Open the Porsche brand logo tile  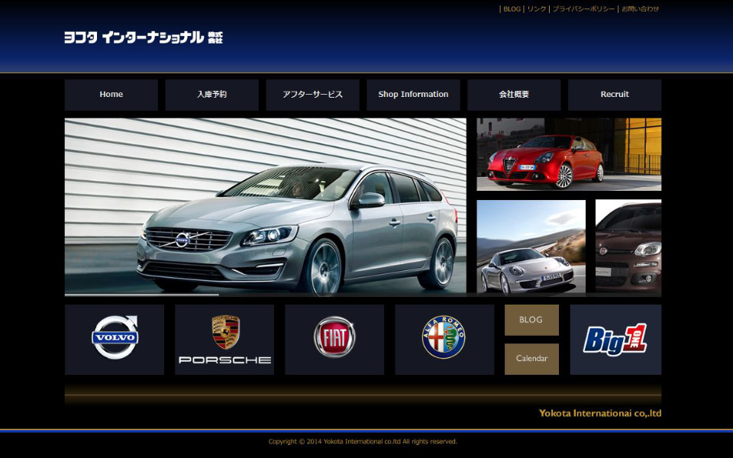pyautogui.click(x=224, y=339)
